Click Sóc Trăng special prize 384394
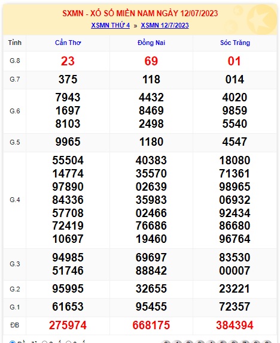280x343 pixels. tap(235, 325)
